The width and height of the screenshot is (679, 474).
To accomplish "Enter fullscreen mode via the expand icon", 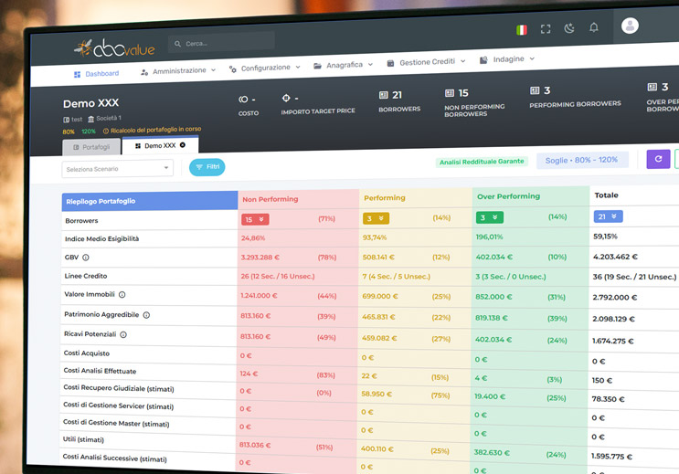I will [x=546, y=29].
